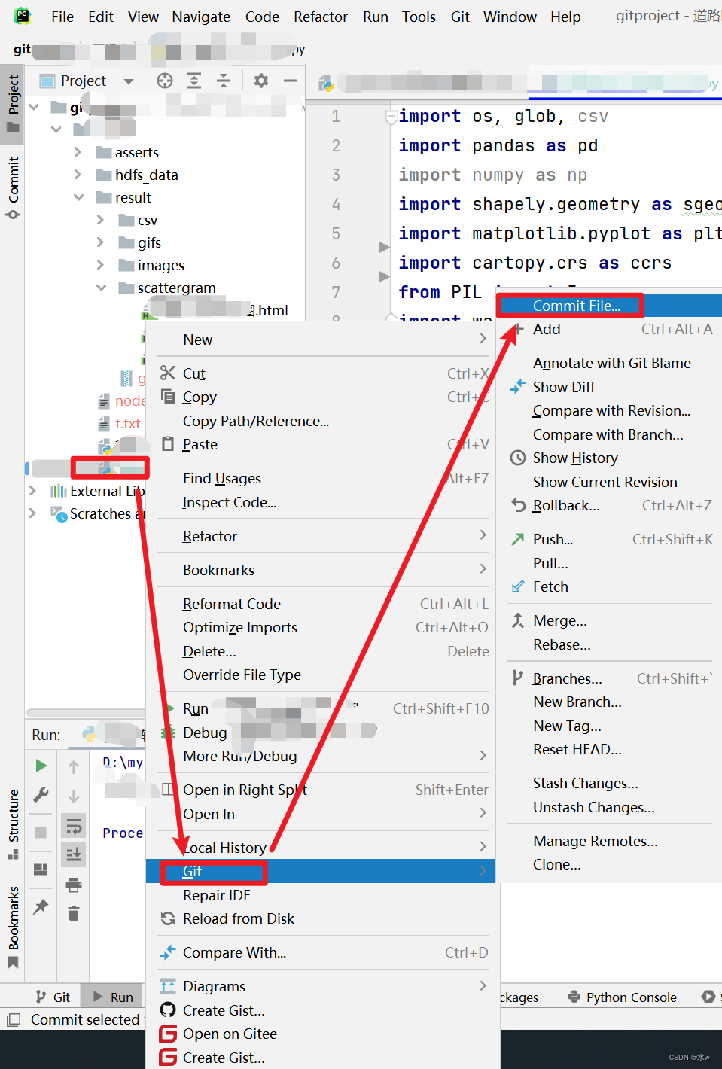Open the Refactor menu in menu bar
Viewport: 722px width, 1069px height.
(x=320, y=17)
